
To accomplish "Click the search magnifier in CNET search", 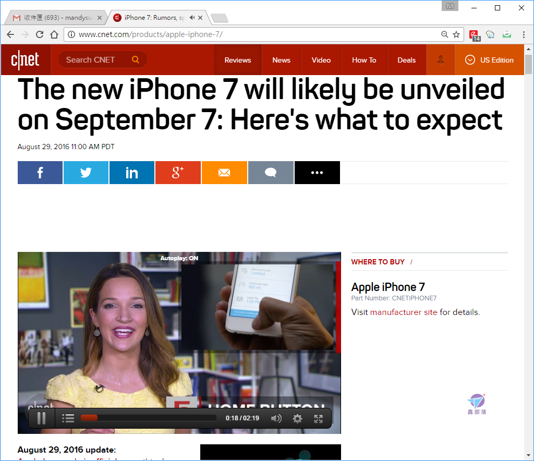I will tap(136, 59).
